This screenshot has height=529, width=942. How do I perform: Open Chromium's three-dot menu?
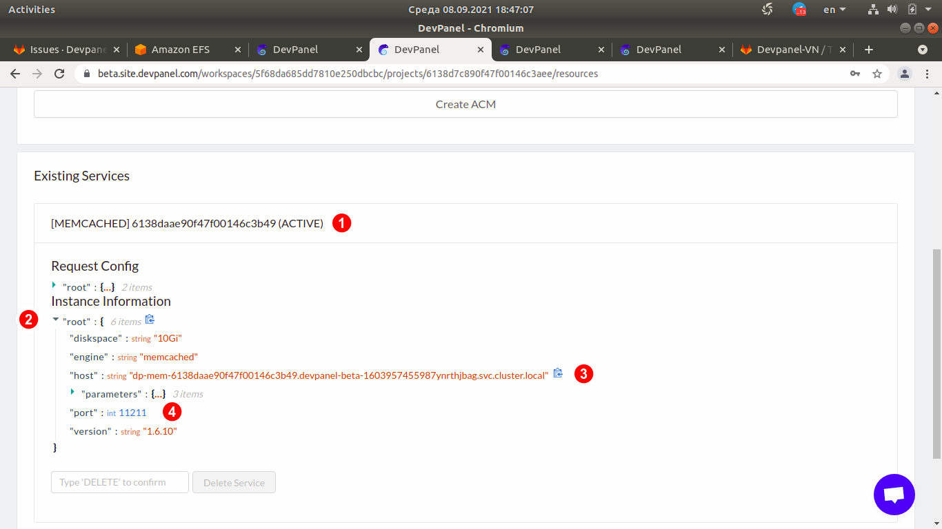[928, 73]
